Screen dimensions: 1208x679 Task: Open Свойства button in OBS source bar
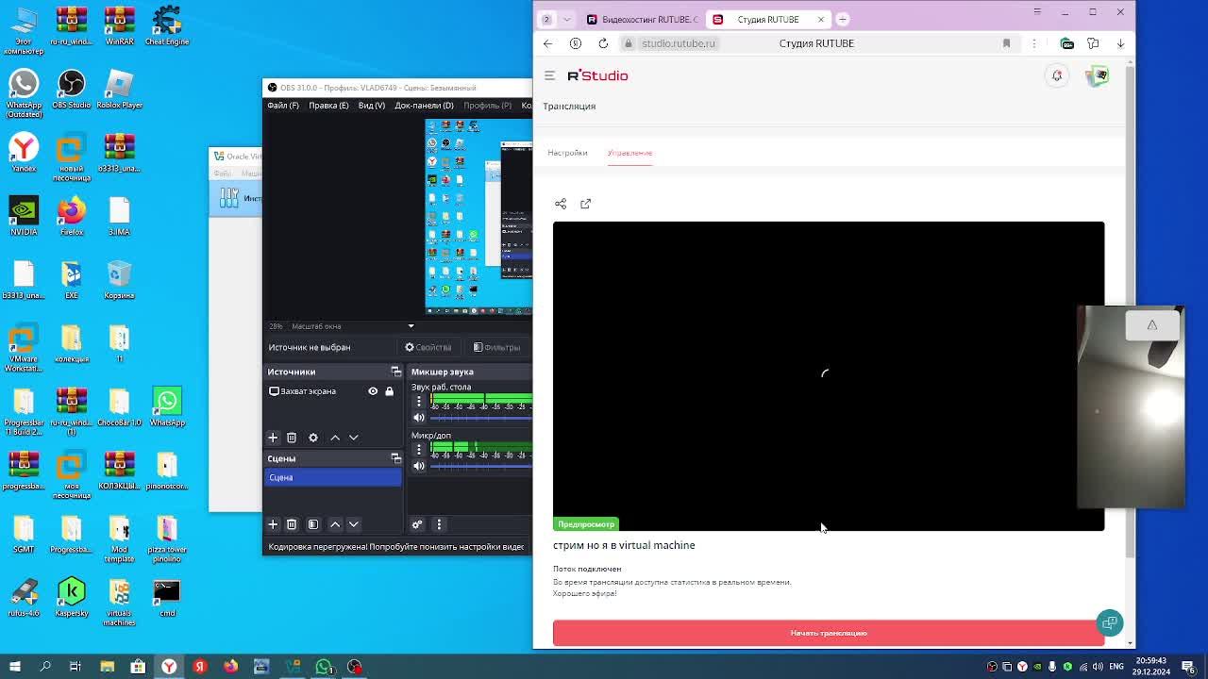point(428,347)
